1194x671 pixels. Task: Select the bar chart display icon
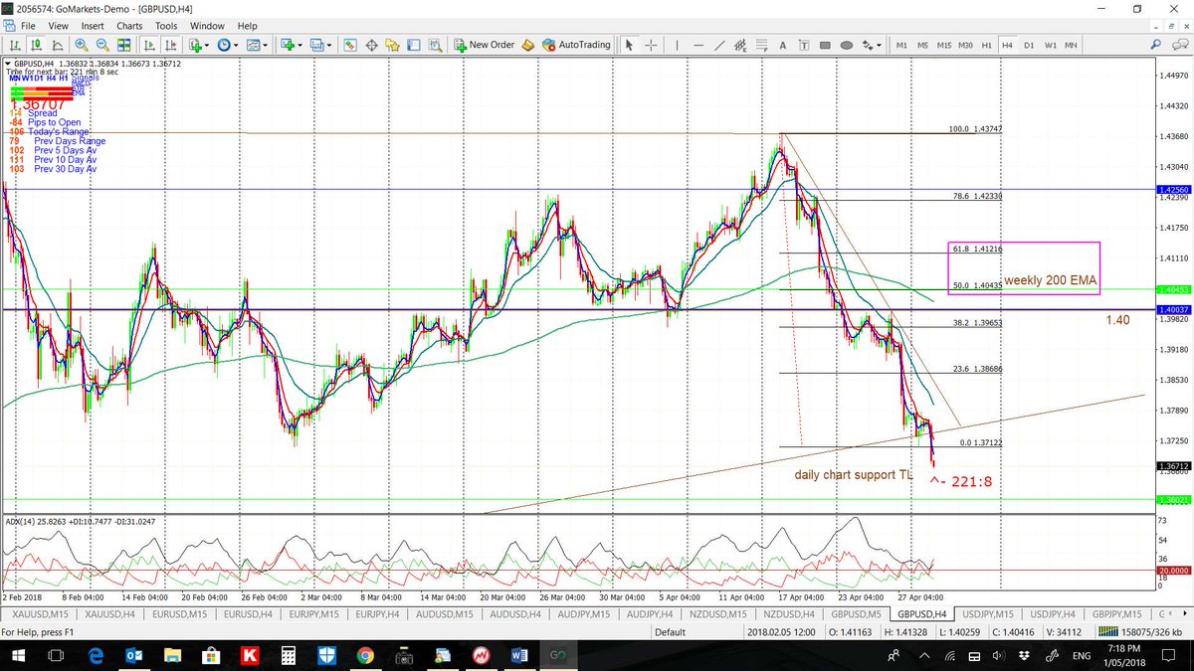point(16,45)
